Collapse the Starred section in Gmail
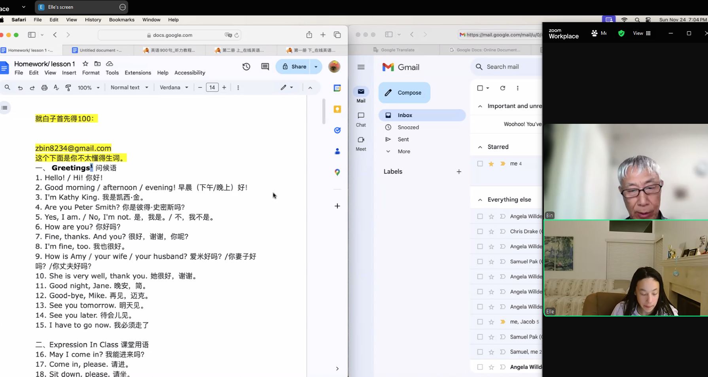Viewport: 708px width, 377px height. click(x=480, y=147)
